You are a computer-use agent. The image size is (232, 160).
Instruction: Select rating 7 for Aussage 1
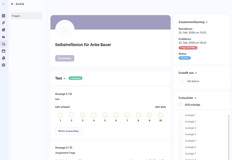click(127, 115)
